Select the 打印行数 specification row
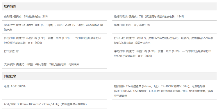The width and height of the screenshot is (218, 110). tap(165, 40)
